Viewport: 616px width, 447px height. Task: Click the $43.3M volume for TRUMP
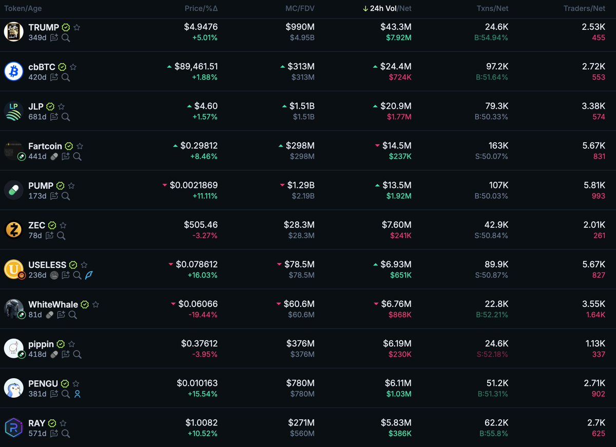[396, 27]
